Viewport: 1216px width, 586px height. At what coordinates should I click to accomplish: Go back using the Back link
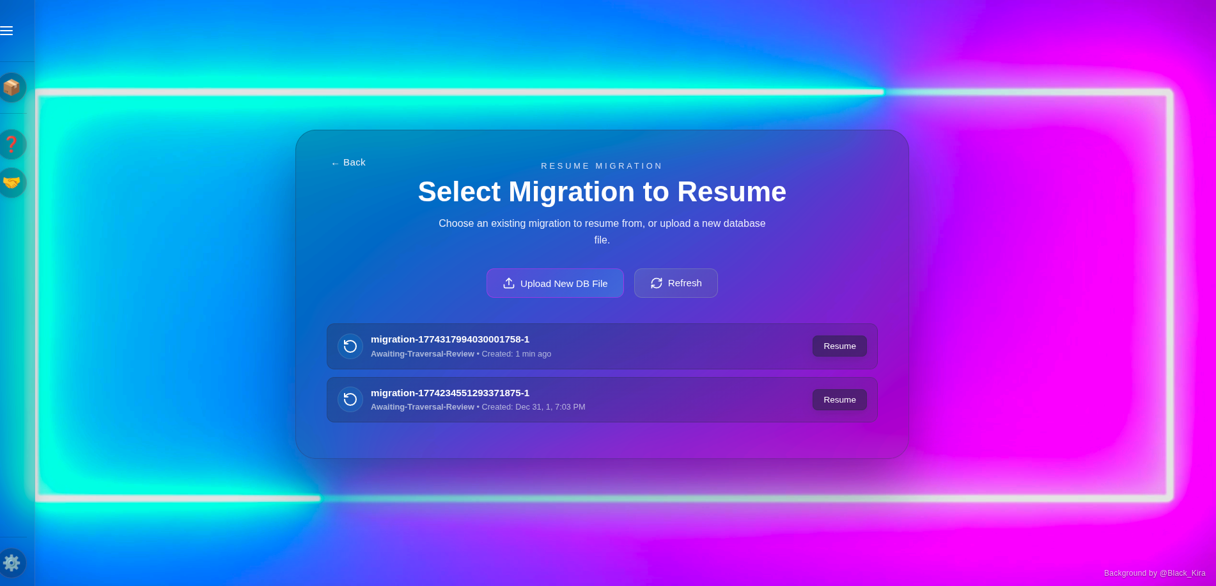(348, 162)
